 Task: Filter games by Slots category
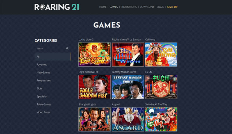pyautogui.click(x=39, y=88)
